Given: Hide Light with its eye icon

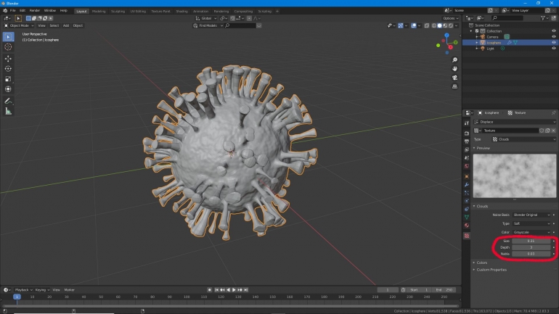Looking at the screenshot, I should (554, 49).
